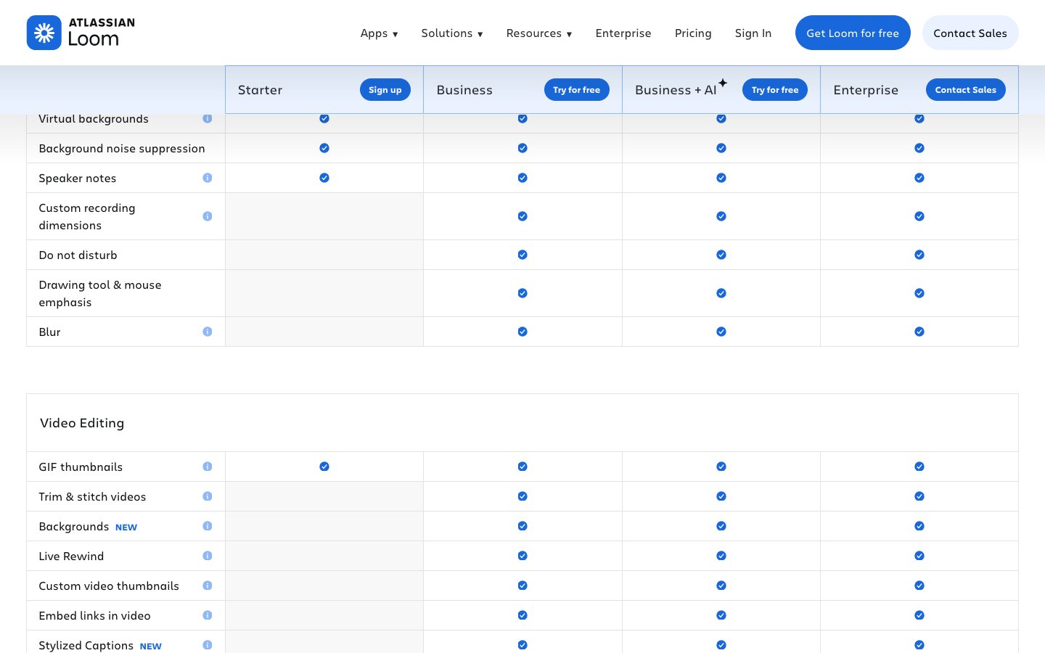Click the Atlassian Loom logo
Screen dimensions: 1045x653
click(x=81, y=33)
